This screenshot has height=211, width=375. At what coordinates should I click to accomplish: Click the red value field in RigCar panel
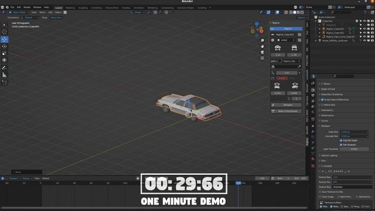(282, 78)
